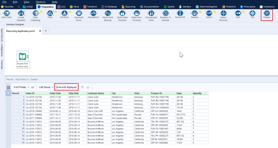Toggle favorite star on Data Cleansing tool
Screen dimensions: 278x148
(x=41, y=11)
